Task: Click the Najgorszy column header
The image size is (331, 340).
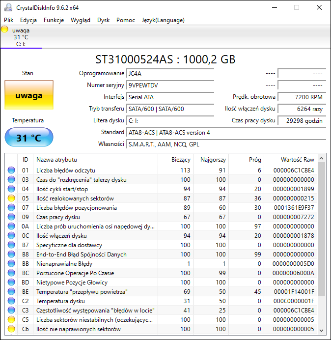Action: 211,160
